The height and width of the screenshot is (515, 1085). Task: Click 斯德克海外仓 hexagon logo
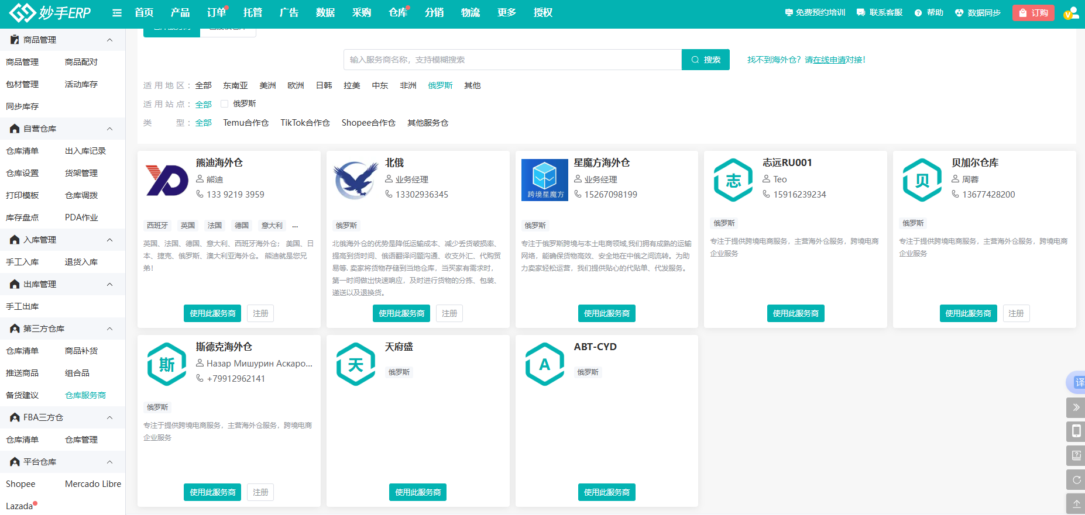click(167, 364)
